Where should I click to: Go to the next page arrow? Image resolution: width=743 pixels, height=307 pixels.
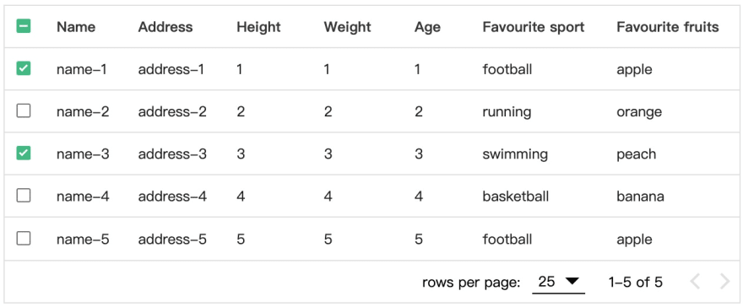tap(724, 282)
